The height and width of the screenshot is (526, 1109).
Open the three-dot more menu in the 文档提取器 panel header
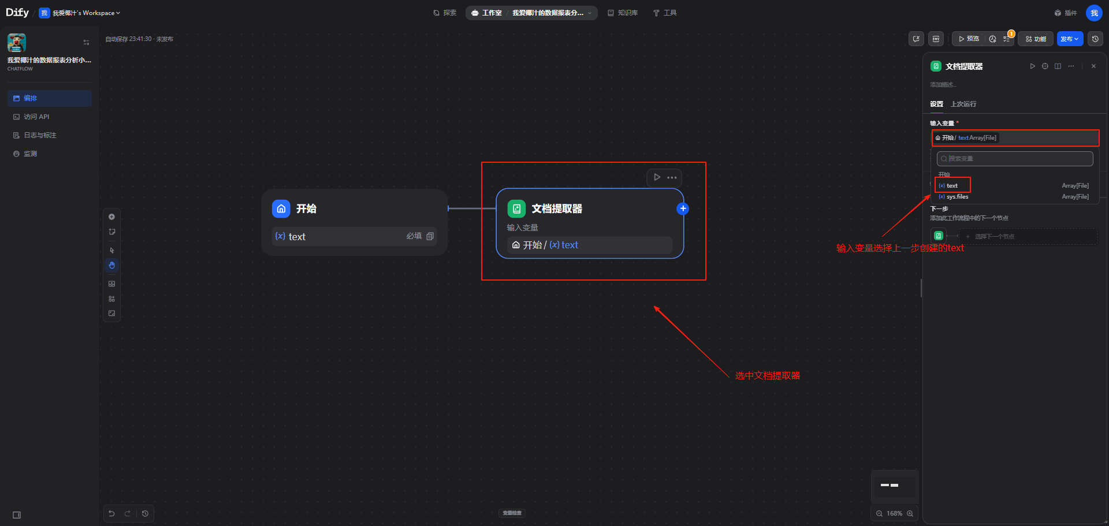1071,66
